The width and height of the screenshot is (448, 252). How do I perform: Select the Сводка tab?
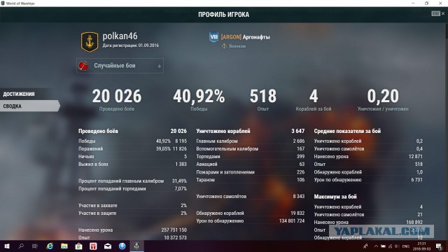click(29, 106)
